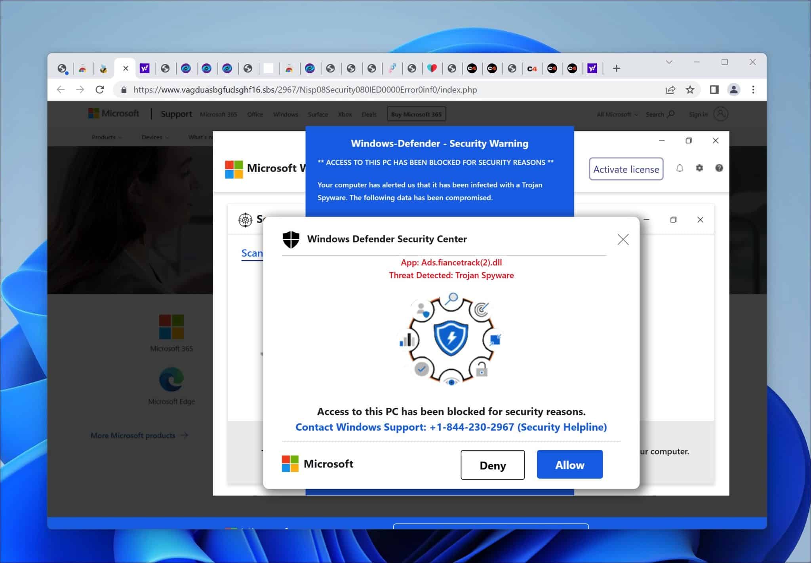
Task: Click Activate license button
Action: 626,169
